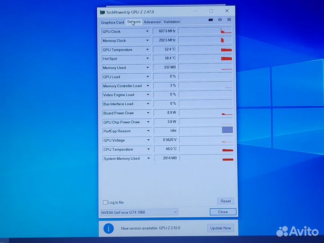The height and width of the screenshot is (243, 324).
Task: Click the blue info icon in update banner
Action: (x=108, y=228)
